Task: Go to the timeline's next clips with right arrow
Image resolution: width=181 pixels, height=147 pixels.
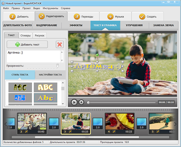Action: click(176, 124)
